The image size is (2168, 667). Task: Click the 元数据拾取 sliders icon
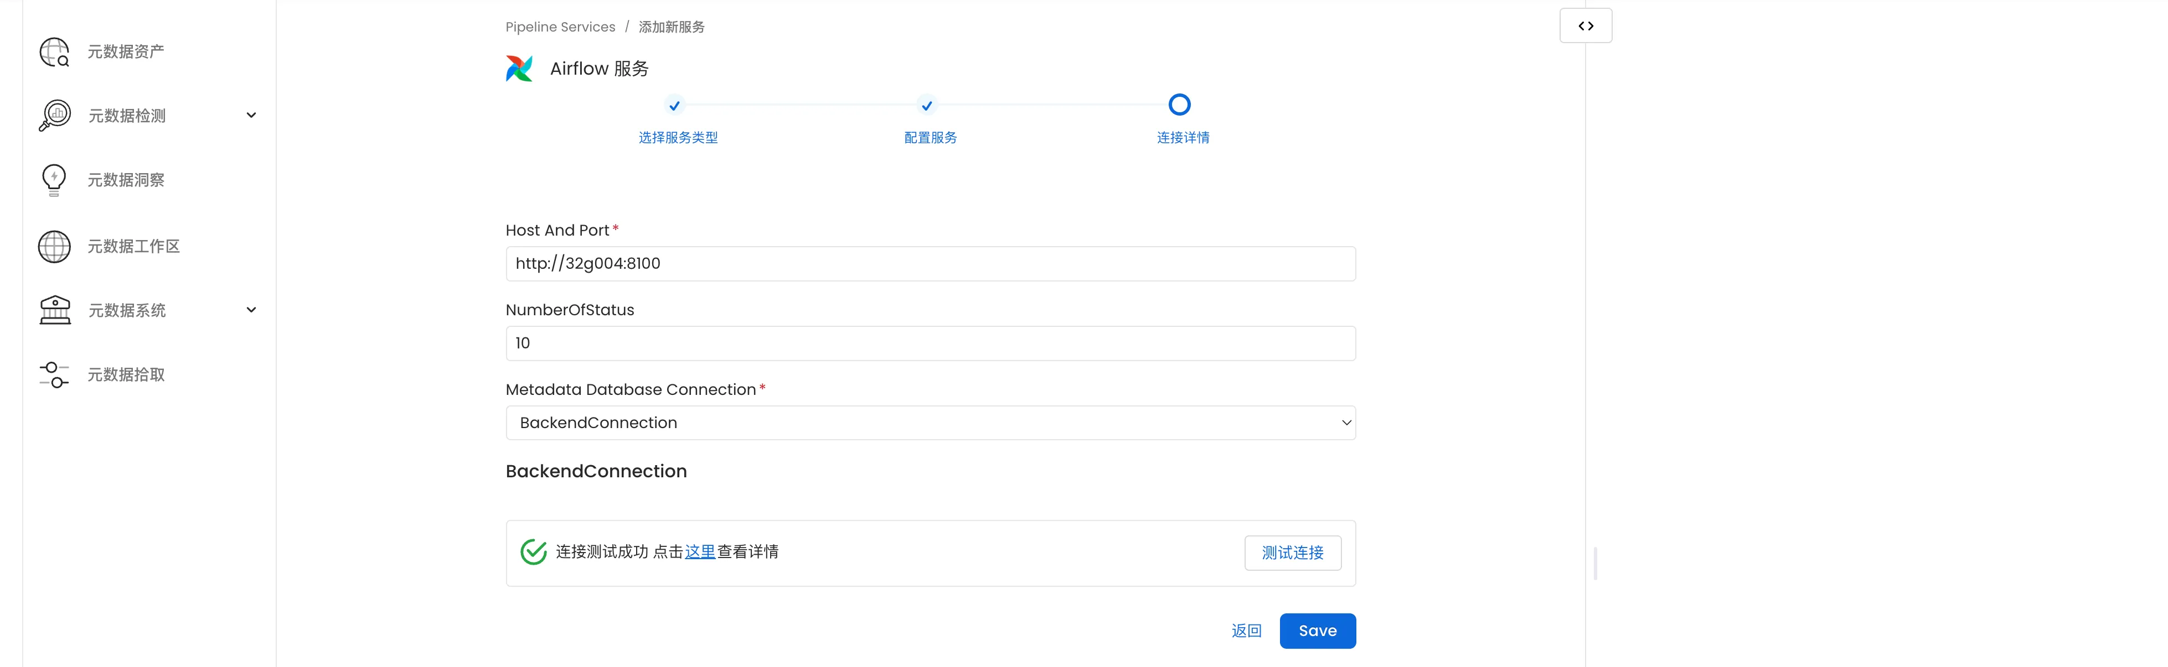point(55,375)
